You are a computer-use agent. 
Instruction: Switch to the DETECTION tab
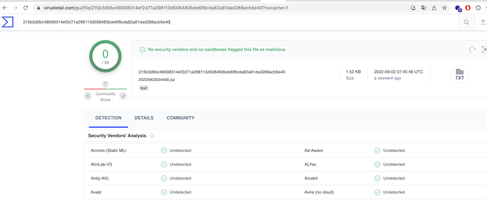point(108,118)
